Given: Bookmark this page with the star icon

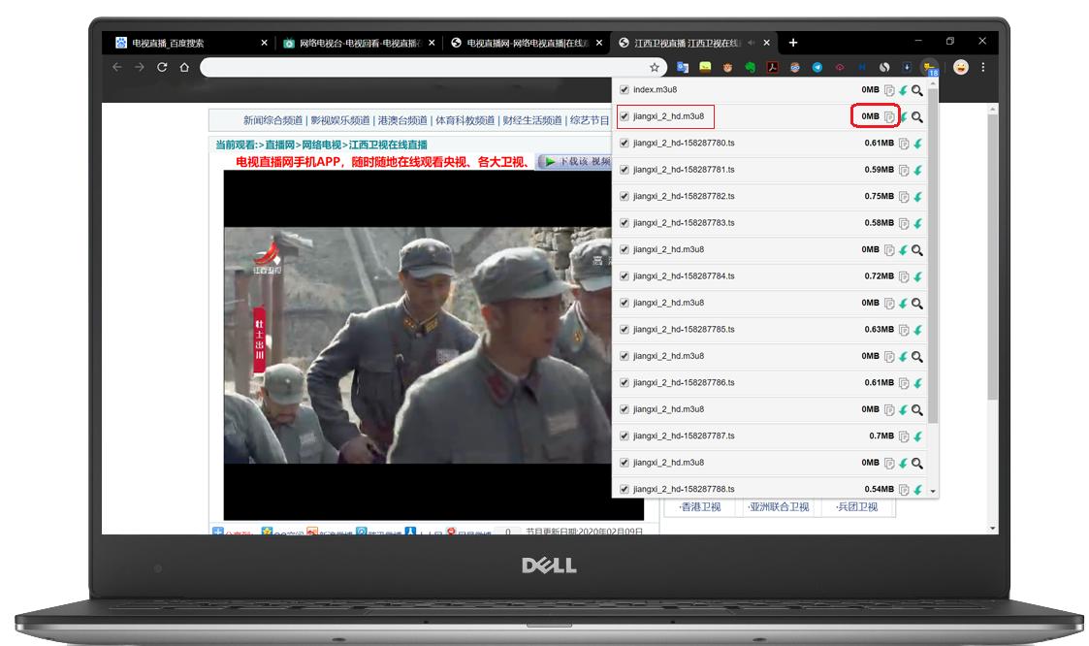Looking at the screenshot, I should 655,67.
